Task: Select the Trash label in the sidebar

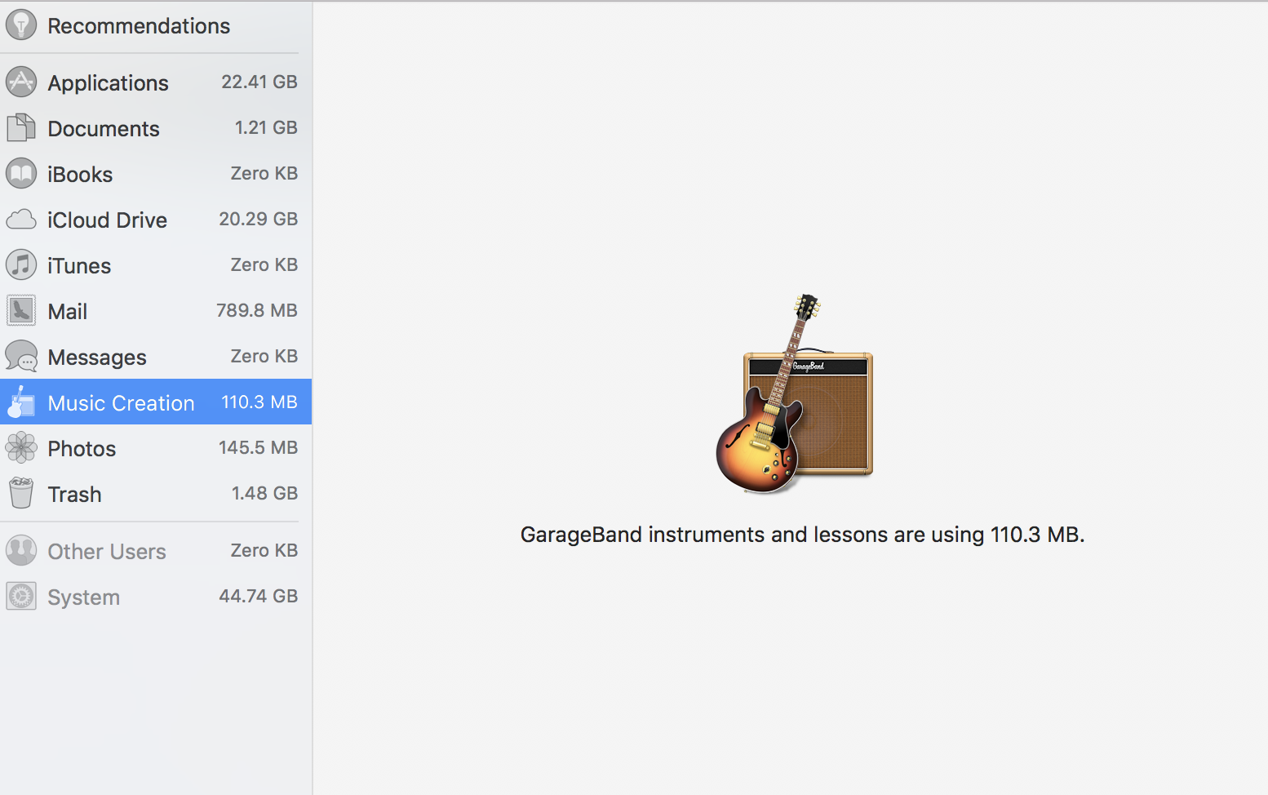Action: pyautogui.click(x=74, y=494)
